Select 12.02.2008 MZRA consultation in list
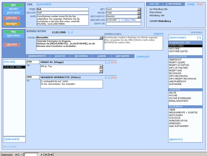The width and height of the screenshot is (207, 156). tap(14, 67)
